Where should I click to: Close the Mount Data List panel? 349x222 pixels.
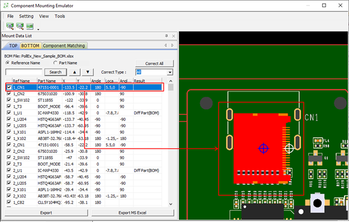click(173, 36)
